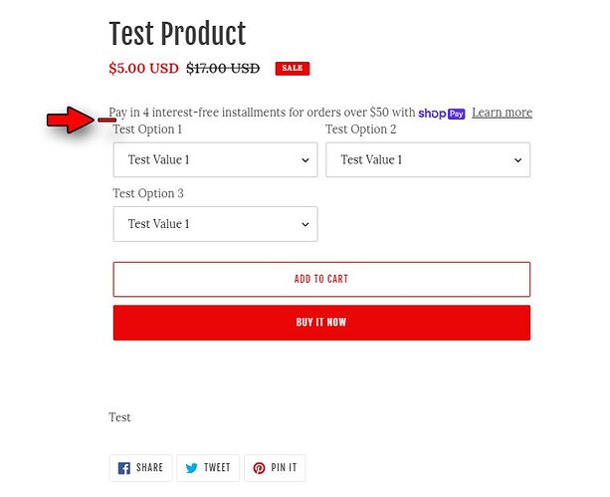Click the red Buy It Now button
The width and height of the screenshot is (610, 497).
[321, 323]
